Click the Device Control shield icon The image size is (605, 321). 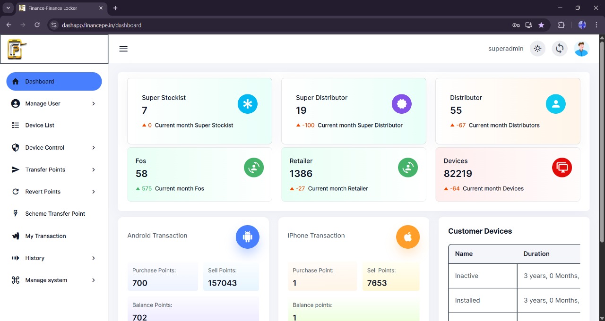pos(16,147)
